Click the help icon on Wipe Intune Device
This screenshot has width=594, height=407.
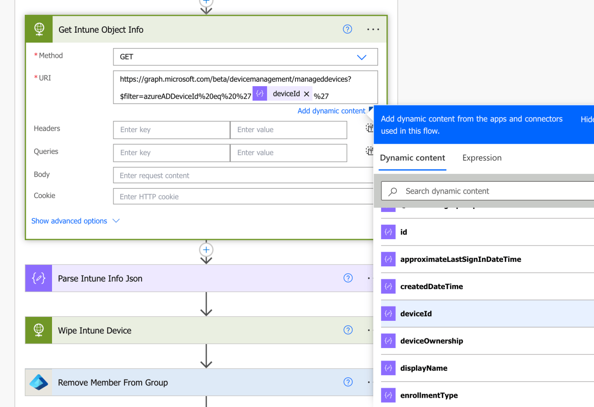coord(348,330)
